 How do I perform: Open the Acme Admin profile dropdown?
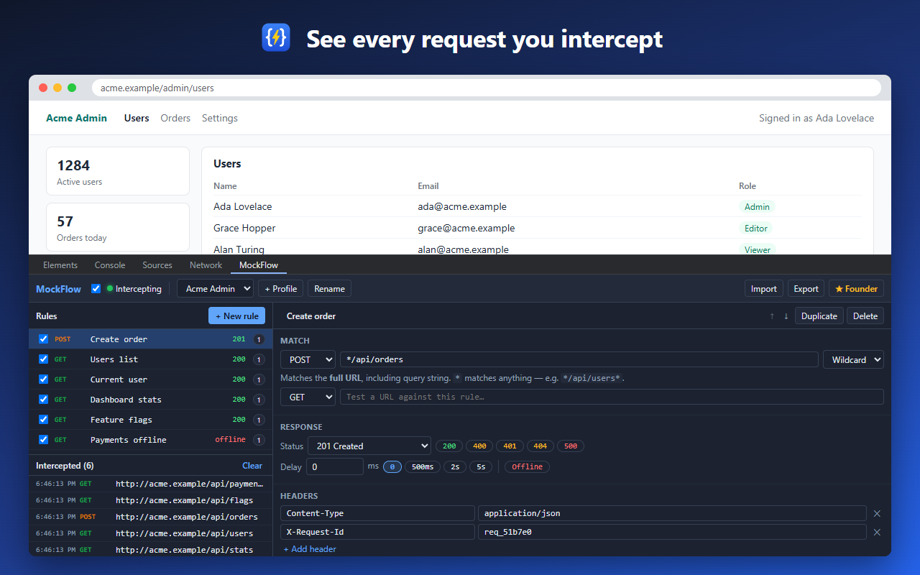point(215,289)
